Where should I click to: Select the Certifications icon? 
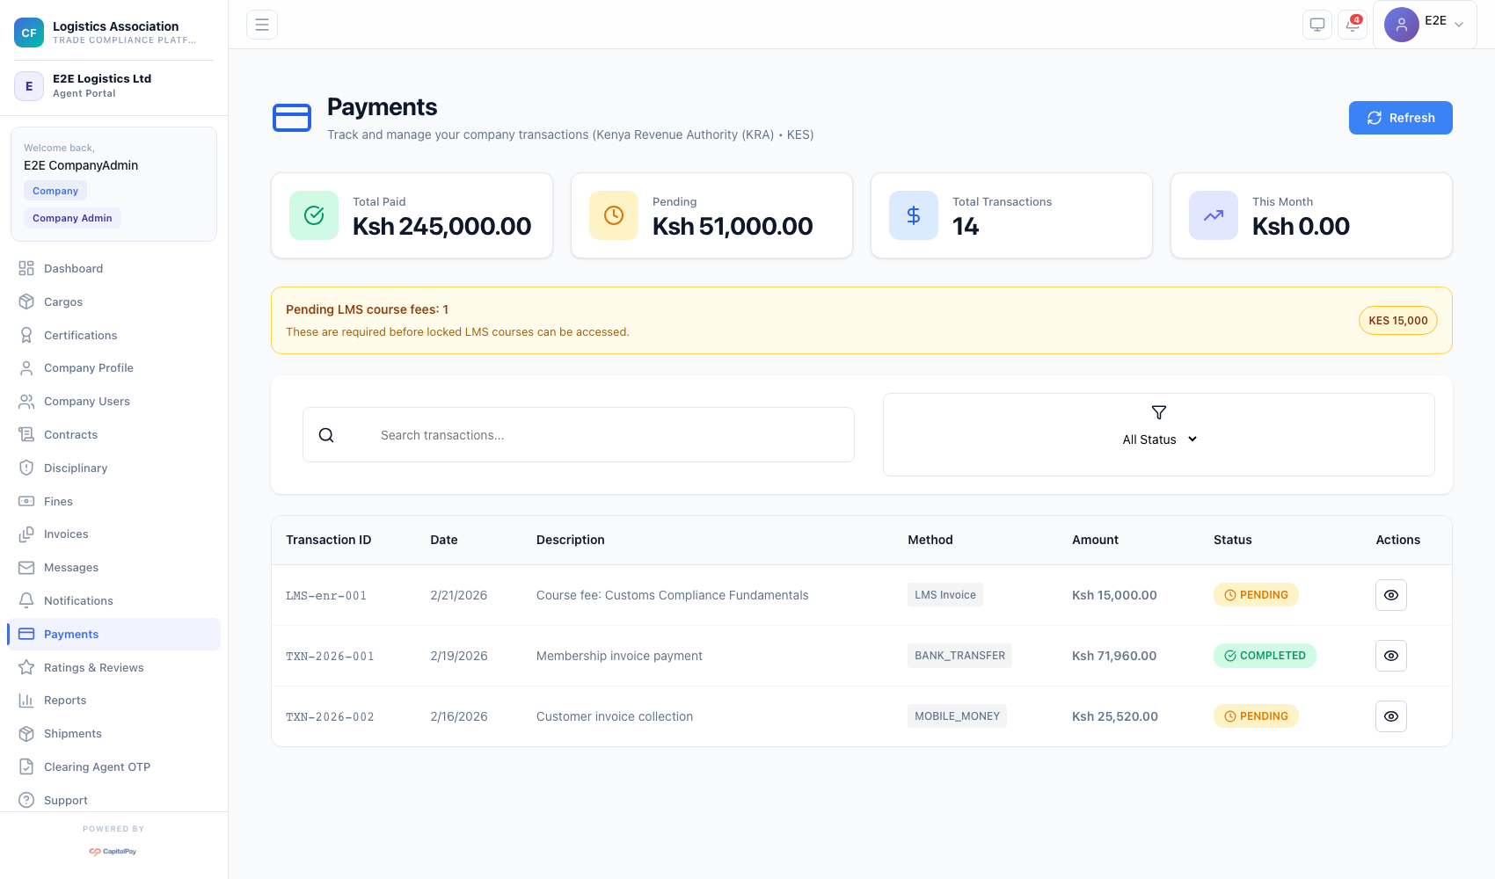point(26,335)
